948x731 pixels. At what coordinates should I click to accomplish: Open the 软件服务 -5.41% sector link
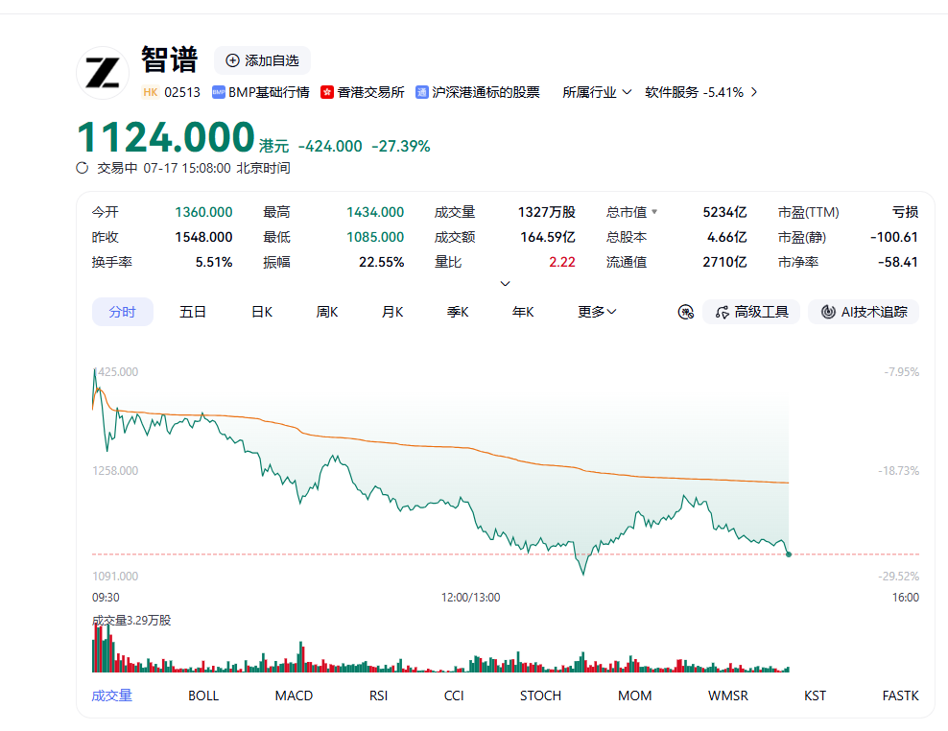[x=700, y=92]
